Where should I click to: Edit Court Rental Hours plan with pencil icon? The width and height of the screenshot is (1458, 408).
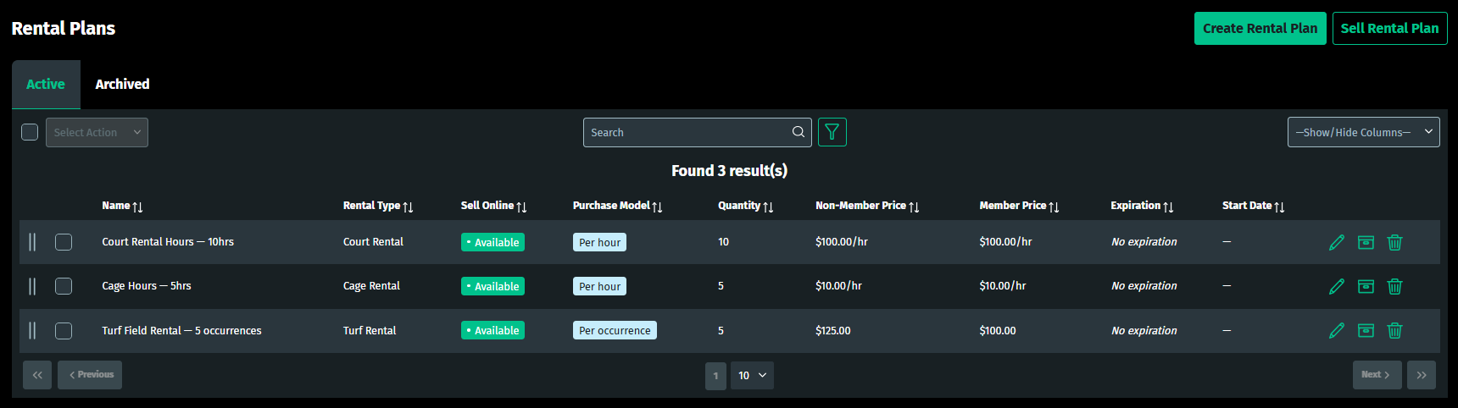point(1337,243)
